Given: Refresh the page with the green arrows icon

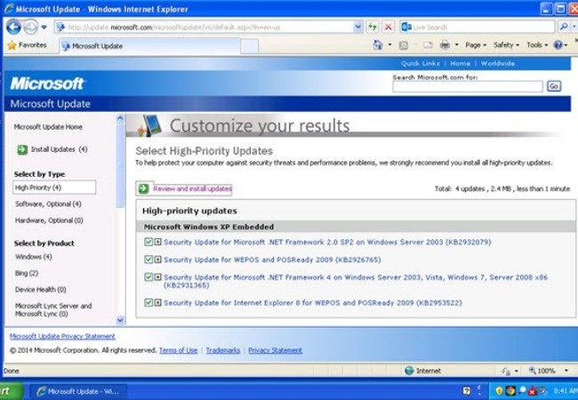Looking at the screenshot, I should pyautogui.click(x=373, y=27).
